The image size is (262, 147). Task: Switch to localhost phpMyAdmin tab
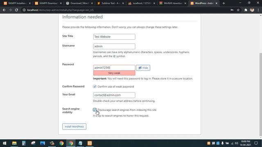pos(142,3)
